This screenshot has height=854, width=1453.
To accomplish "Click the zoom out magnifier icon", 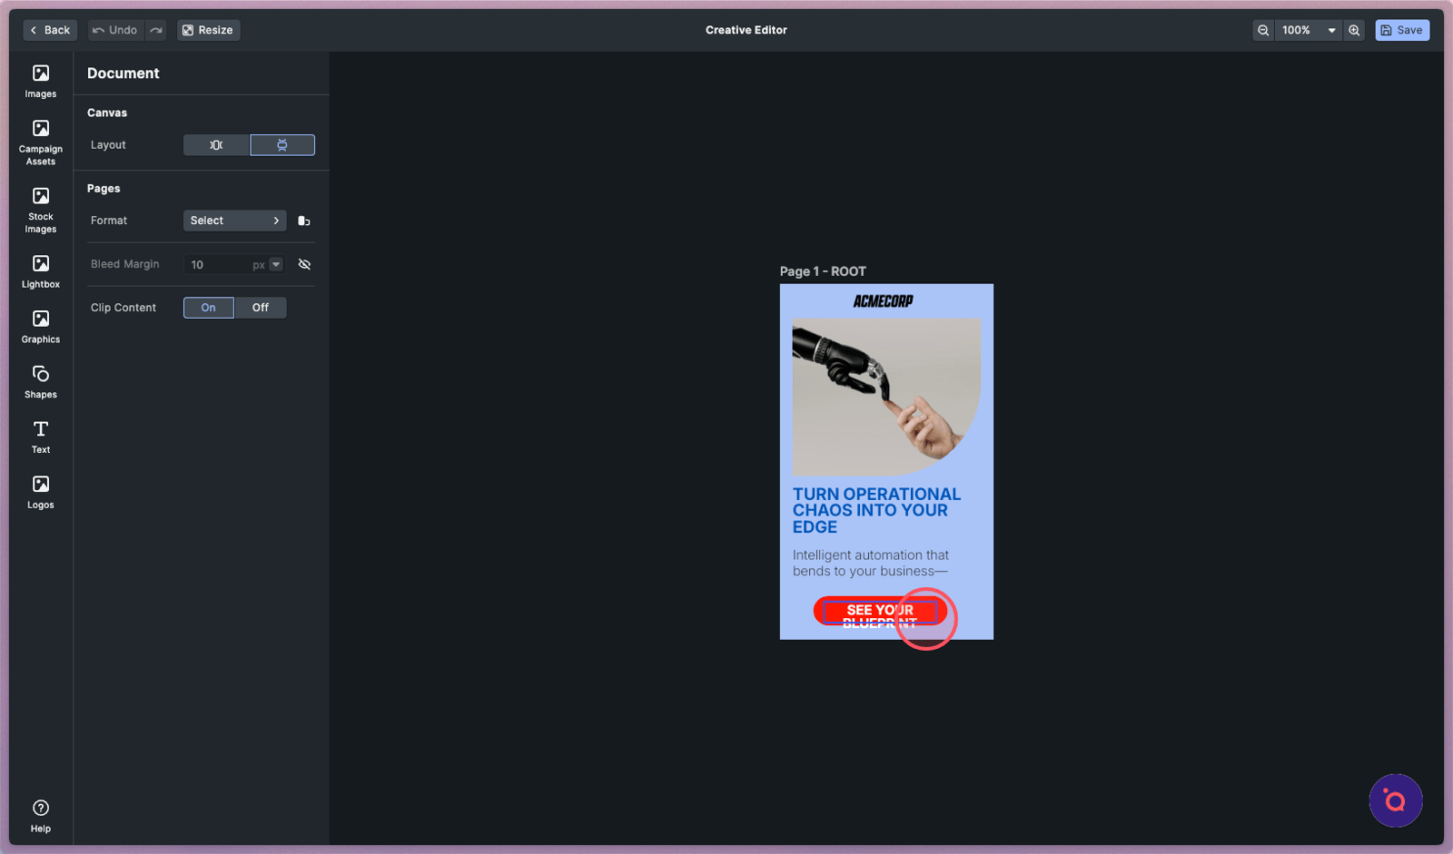I will pos(1262,30).
